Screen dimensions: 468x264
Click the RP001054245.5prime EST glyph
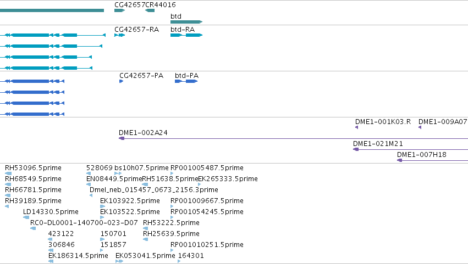point(172,217)
